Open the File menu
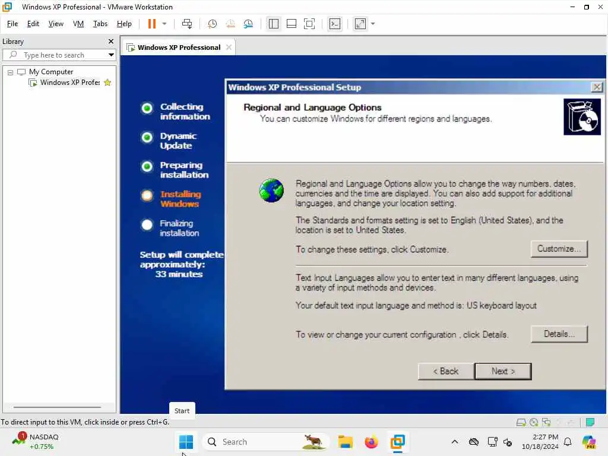The image size is (608, 456). [12, 24]
